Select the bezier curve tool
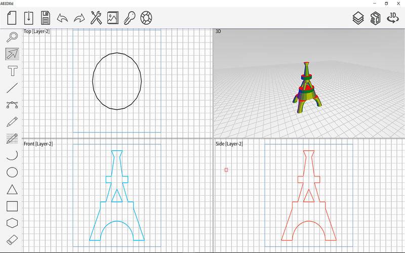The image size is (405, 253). [12, 105]
